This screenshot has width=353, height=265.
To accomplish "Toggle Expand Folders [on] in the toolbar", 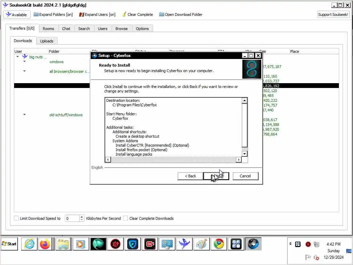I will click(53, 14).
